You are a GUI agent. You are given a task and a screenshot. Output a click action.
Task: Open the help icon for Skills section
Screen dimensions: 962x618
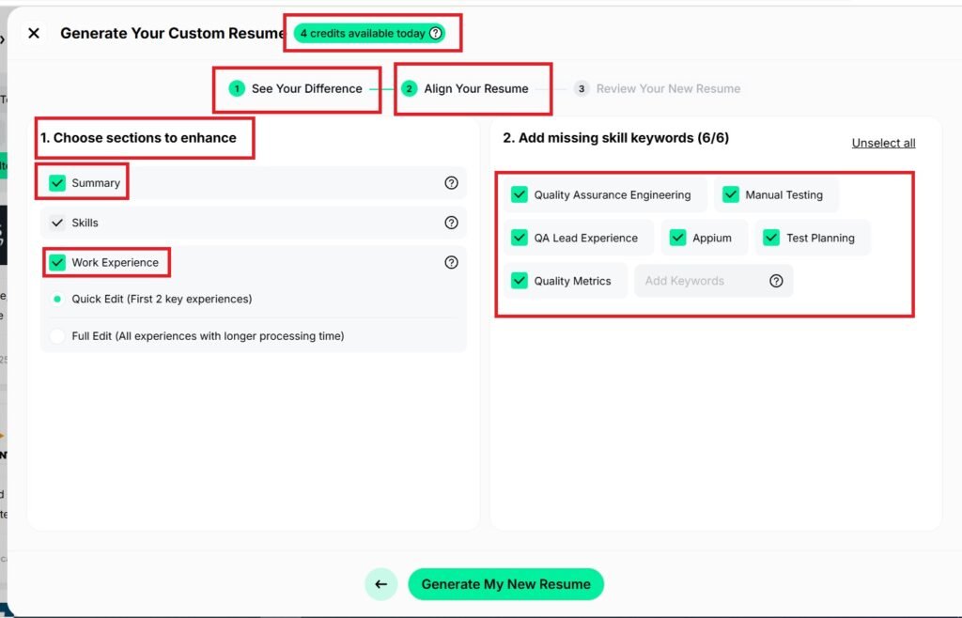click(451, 223)
